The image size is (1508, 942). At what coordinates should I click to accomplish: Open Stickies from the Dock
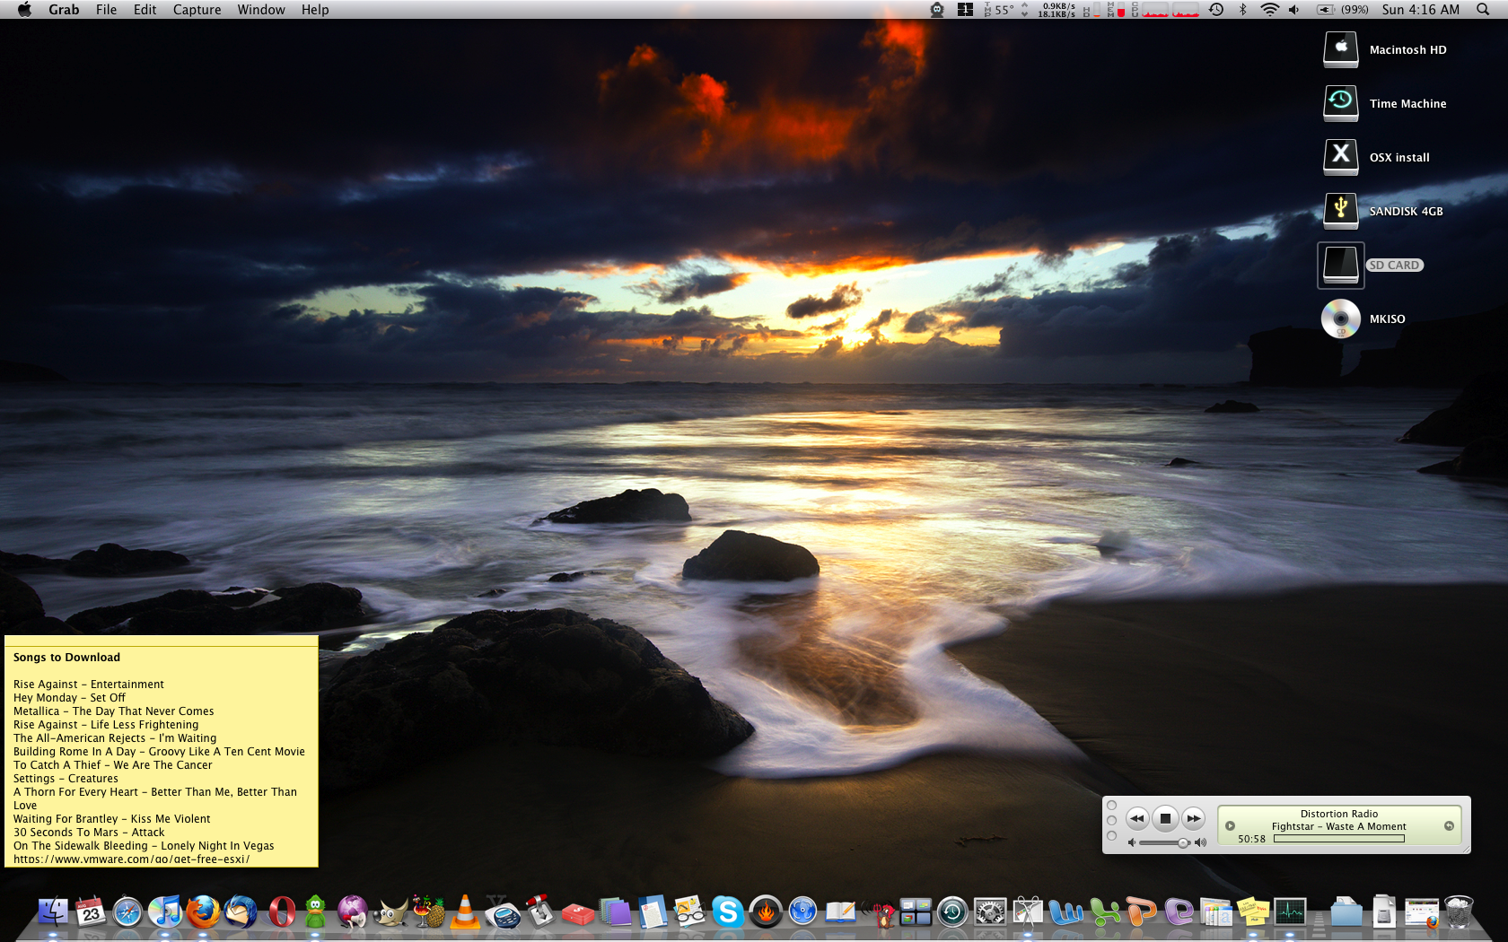[1253, 912]
